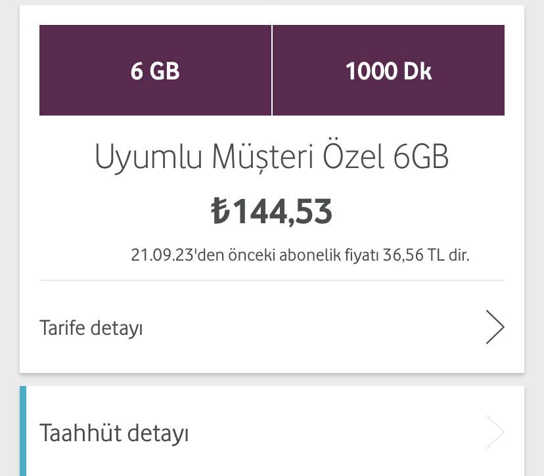Screen dimensions: 544x476
Task: Click the white separator between plan tiles
Action: tap(272, 71)
